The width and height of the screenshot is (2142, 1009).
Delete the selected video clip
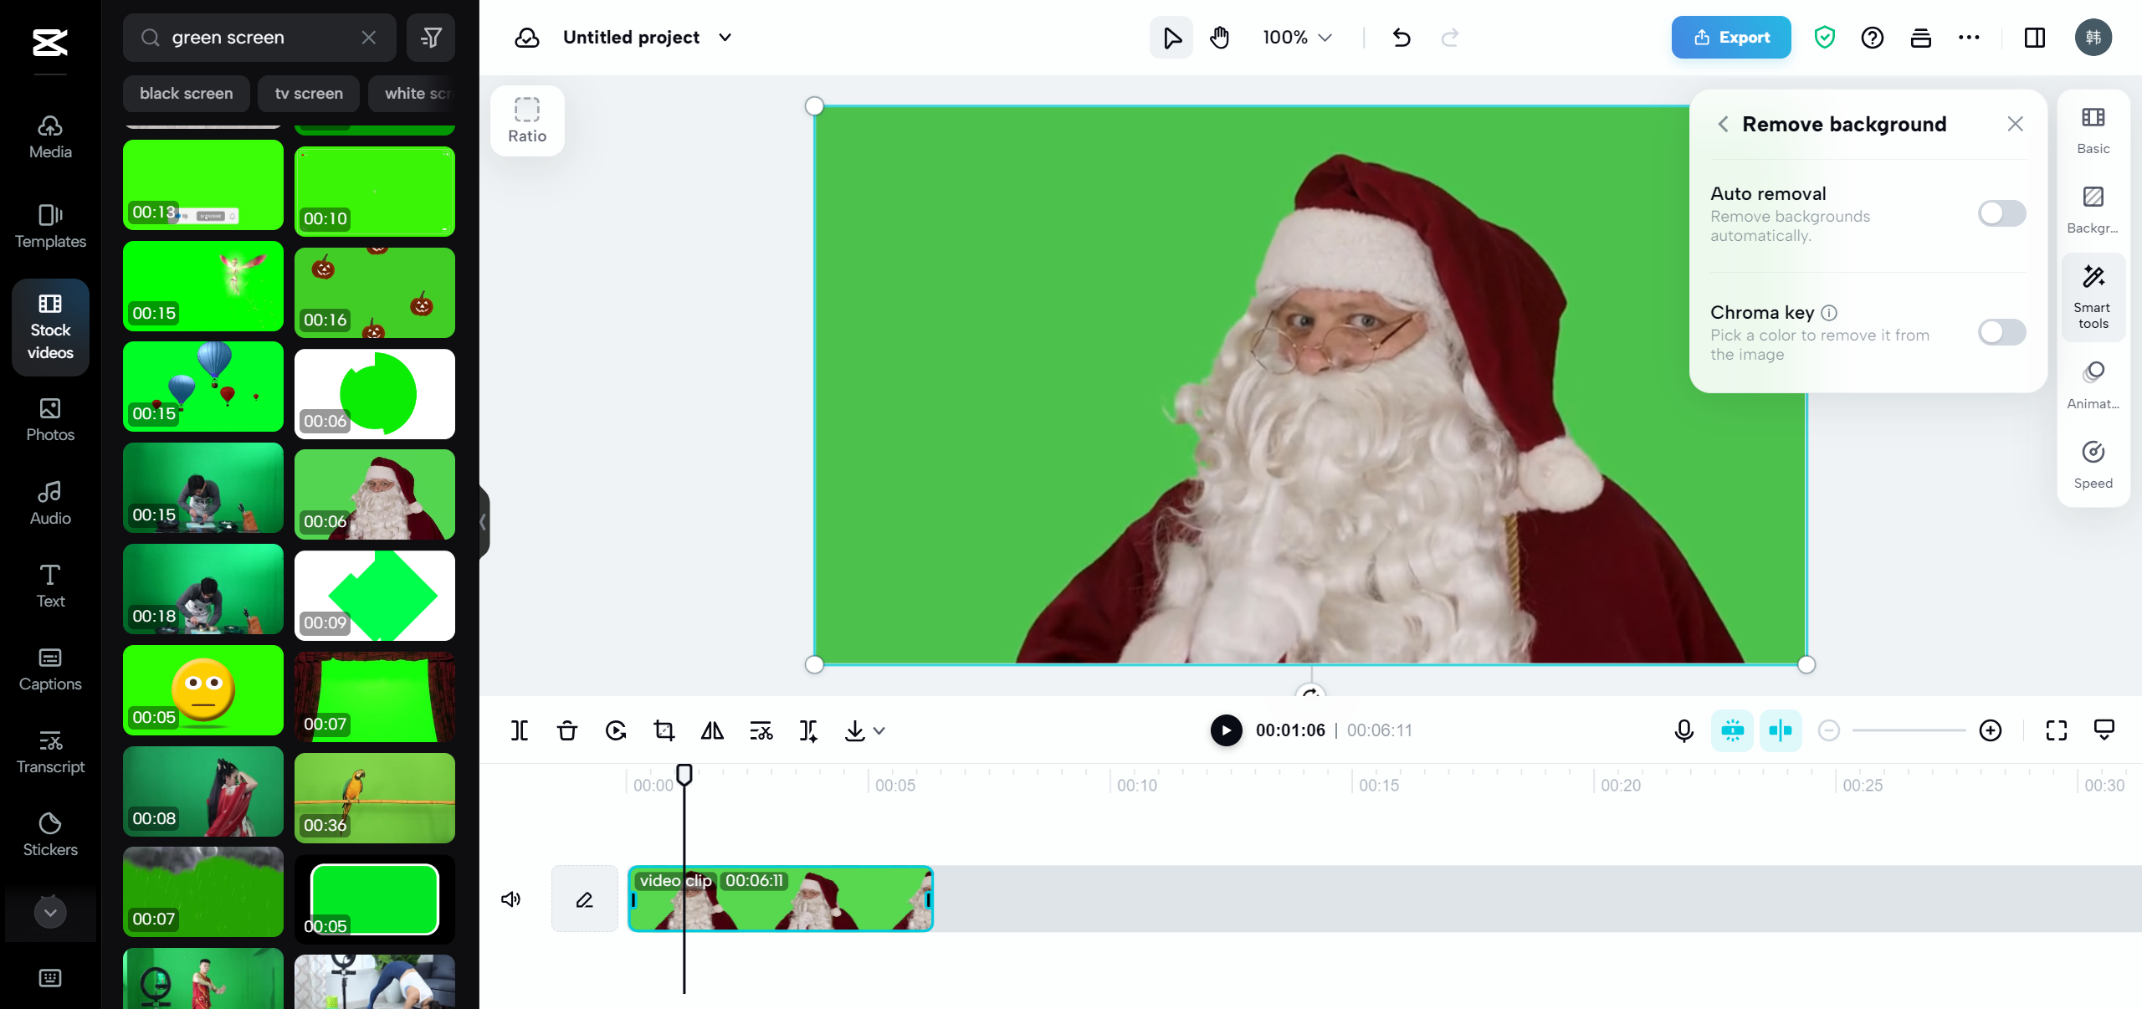tap(567, 730)
